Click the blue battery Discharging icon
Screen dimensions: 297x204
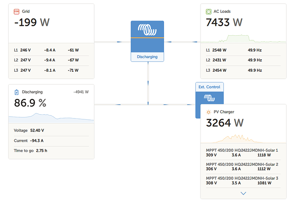[x=16, y=92]
